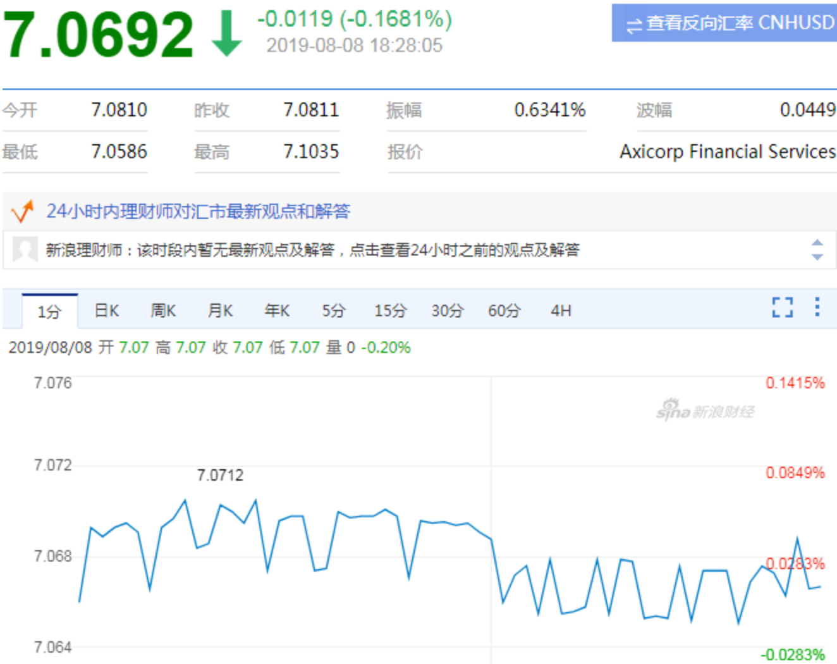Click the swap arrows icon on CNHUSD button
This screenshot has height=664, width=837.
click(633, 25)
